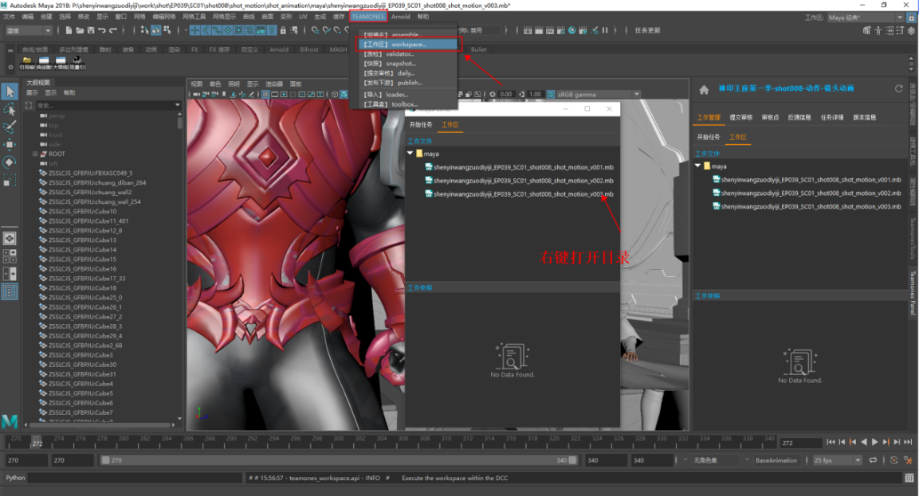Click the home icon in Teamones panel

click(704, 89)
